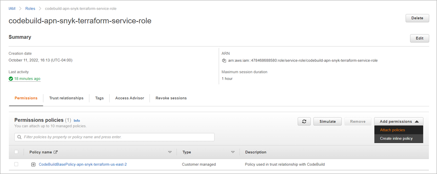
Task: Expand the CodeBuildBasePolicy row plus icon
Action: (x=33, y=164)
